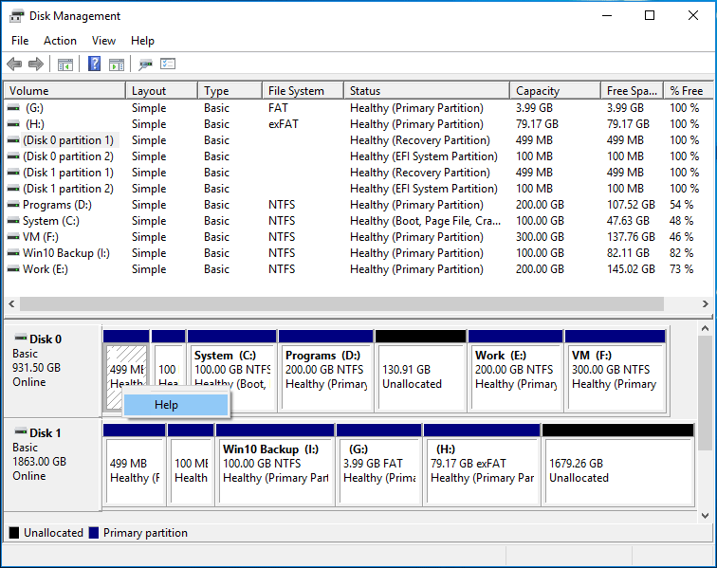Click the blue Help question mark icon
Viewport: 717px width, 568px height.
coord(94,64)
